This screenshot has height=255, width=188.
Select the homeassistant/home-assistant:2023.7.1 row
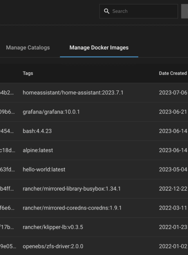click(94, 93)
